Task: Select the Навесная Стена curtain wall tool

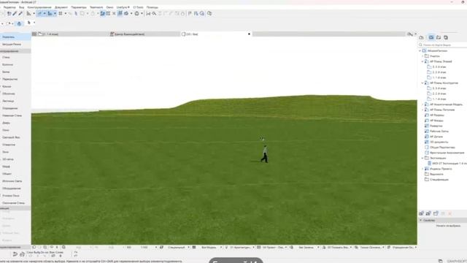Action: (x=15, y=115)
